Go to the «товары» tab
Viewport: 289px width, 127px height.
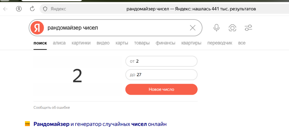pyautogui.click(x=142, y=43)
